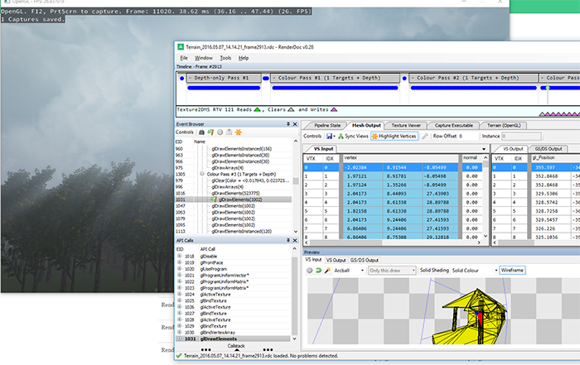580x365 pixels.
Task: Click the save mesh data disk icon
Action: click(329, 136)
